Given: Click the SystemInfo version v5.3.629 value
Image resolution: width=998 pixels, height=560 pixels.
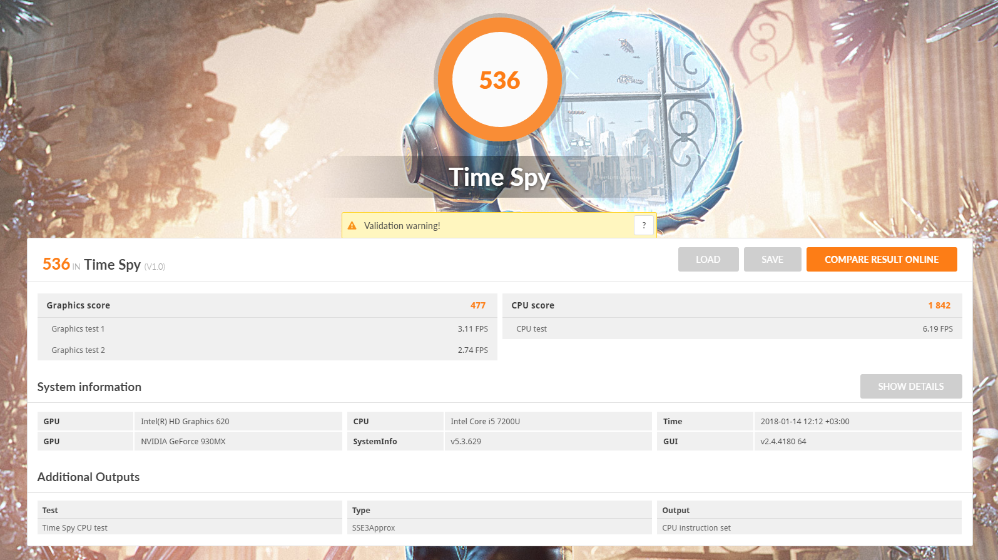Looking at the screenshot, I should pyautogui.click(x=466, y=442).
